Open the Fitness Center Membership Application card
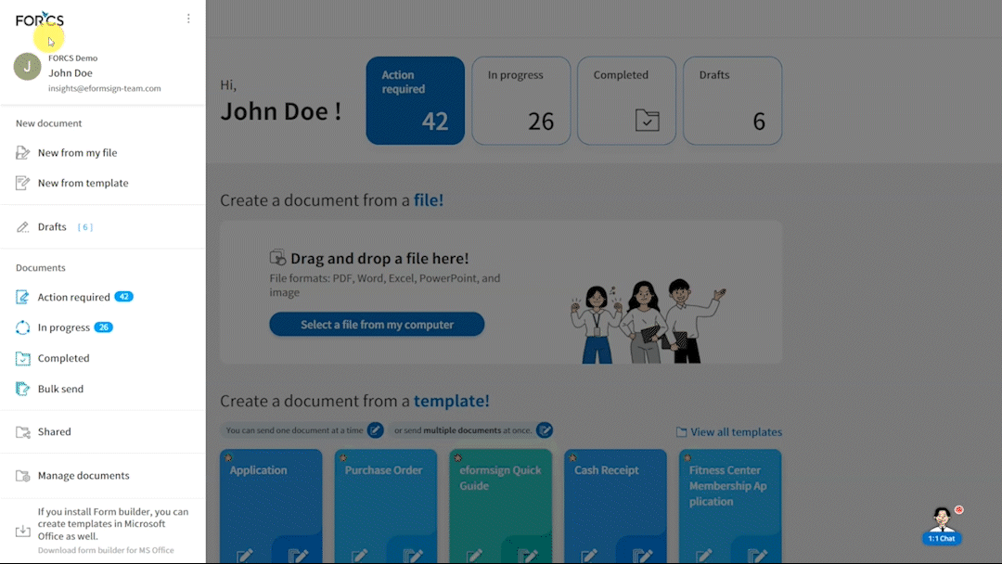 [730, 506]
